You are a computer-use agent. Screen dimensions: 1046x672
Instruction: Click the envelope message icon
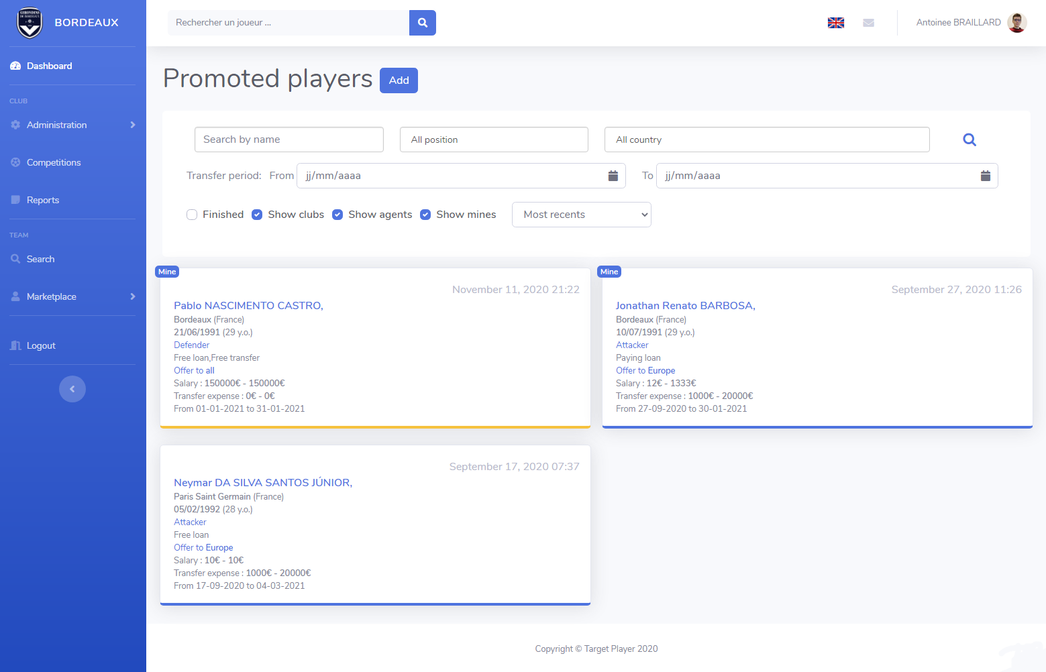868,22
